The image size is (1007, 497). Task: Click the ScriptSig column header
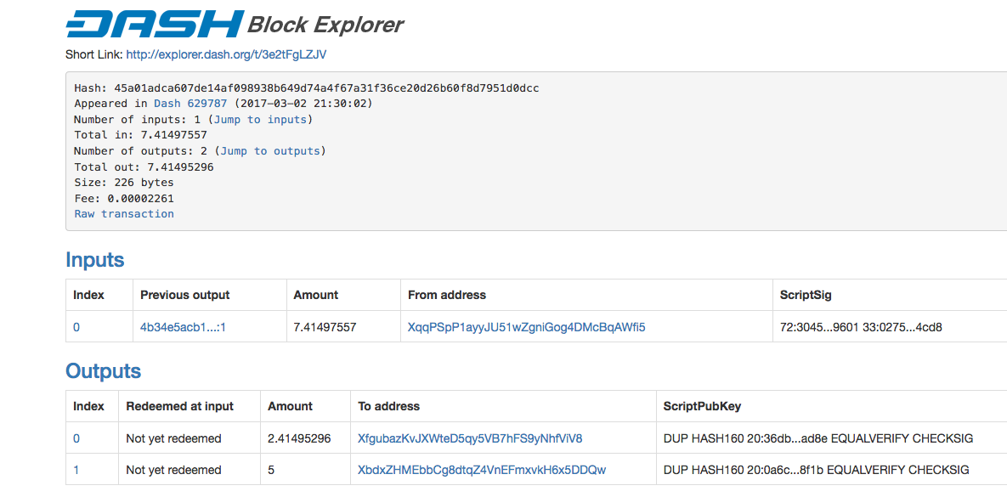806,296
